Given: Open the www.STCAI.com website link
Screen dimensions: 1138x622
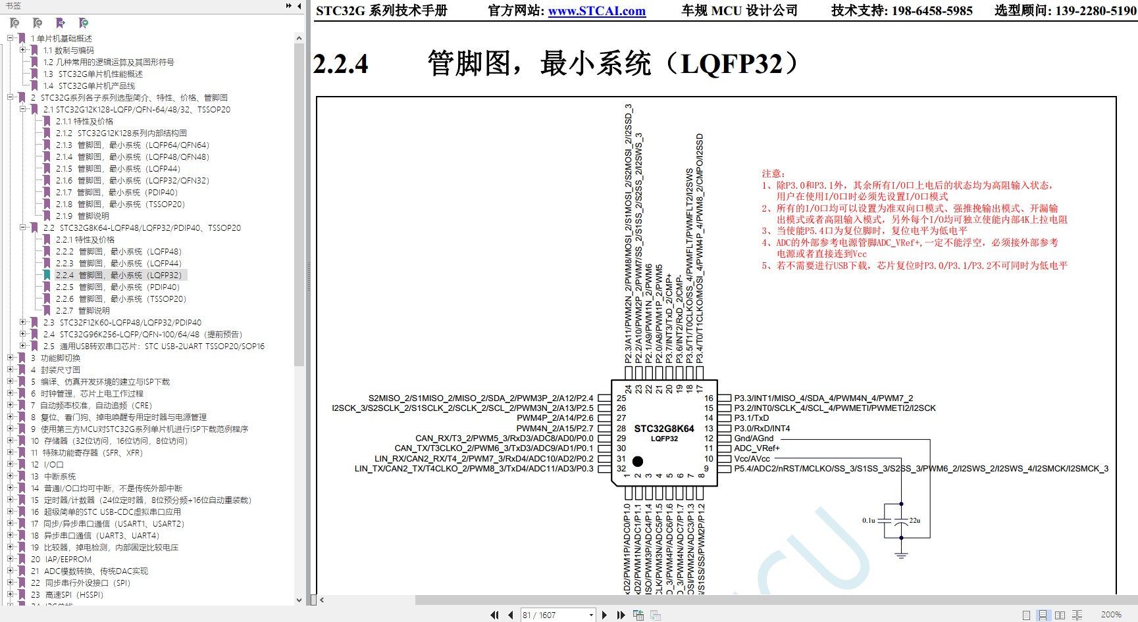Looking at the screenshot, I should click(x=597, y=11).
